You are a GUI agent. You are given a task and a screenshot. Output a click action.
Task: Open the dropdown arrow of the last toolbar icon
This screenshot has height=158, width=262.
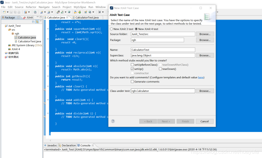[103, 12]
